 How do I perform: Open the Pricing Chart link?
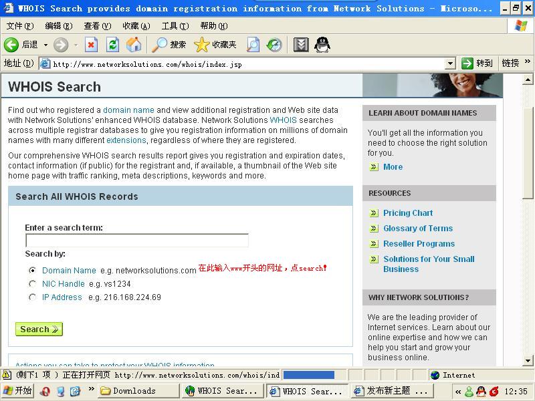coord(408,213)
